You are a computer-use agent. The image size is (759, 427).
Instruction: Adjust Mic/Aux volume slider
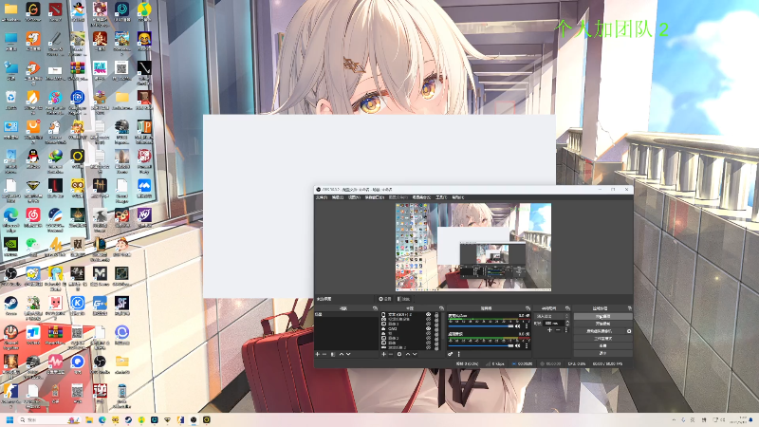(481, 326)
